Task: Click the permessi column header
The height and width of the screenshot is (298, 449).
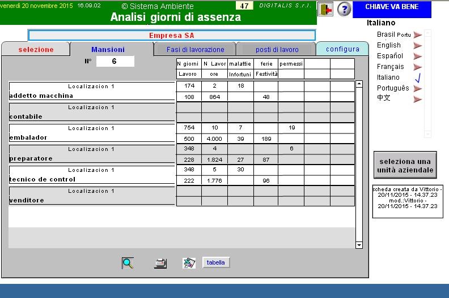Action: coord(291,64)
